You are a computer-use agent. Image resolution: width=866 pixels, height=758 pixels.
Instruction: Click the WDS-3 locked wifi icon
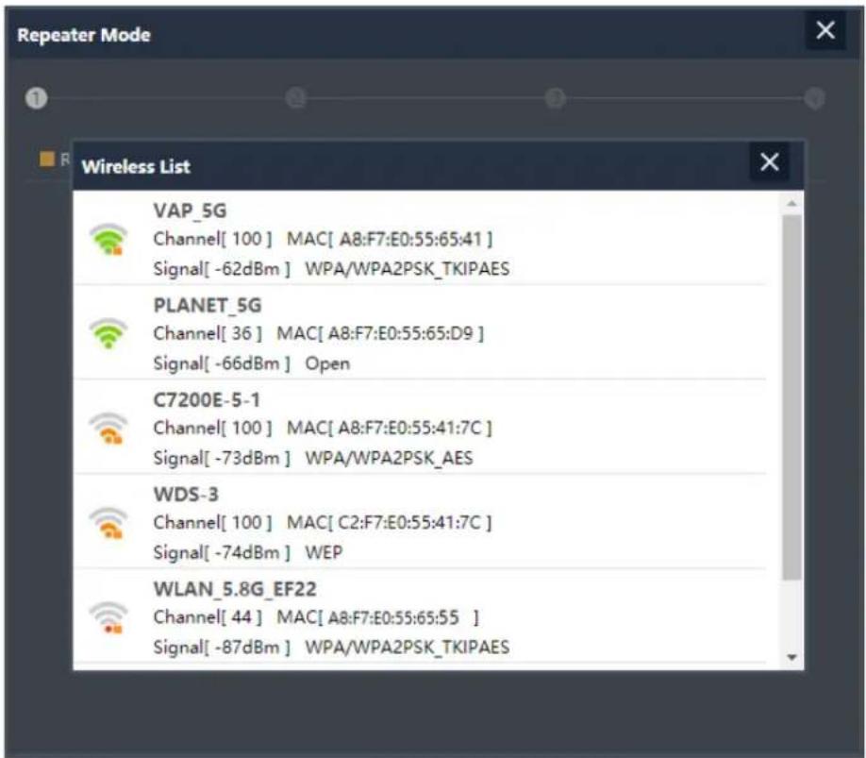tap(108, 523)
